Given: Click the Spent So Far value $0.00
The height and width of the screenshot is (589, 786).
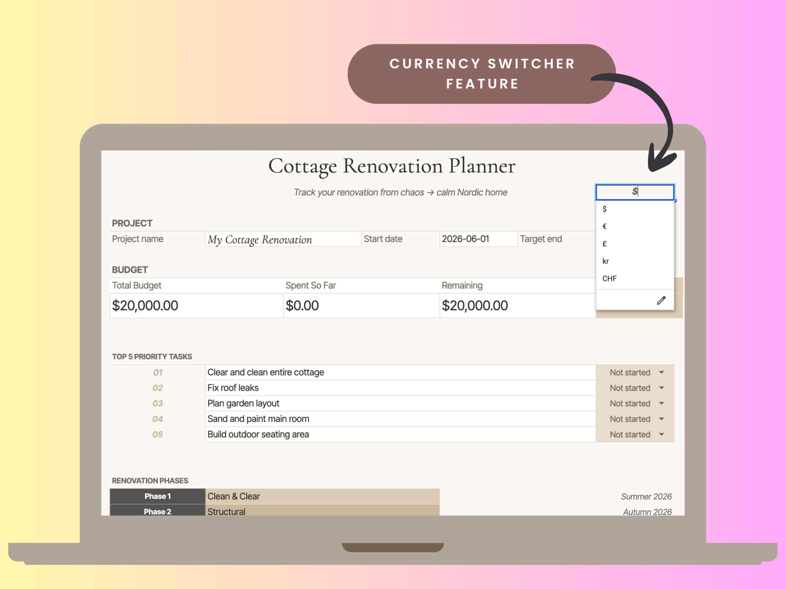Looking at the screenshot, I should (x=361, y=306).
